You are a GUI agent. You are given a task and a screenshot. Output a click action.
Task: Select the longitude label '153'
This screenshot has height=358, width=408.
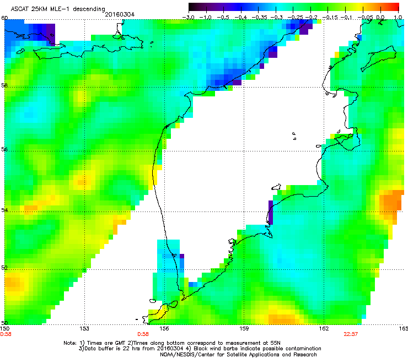[x=84, y=329]
